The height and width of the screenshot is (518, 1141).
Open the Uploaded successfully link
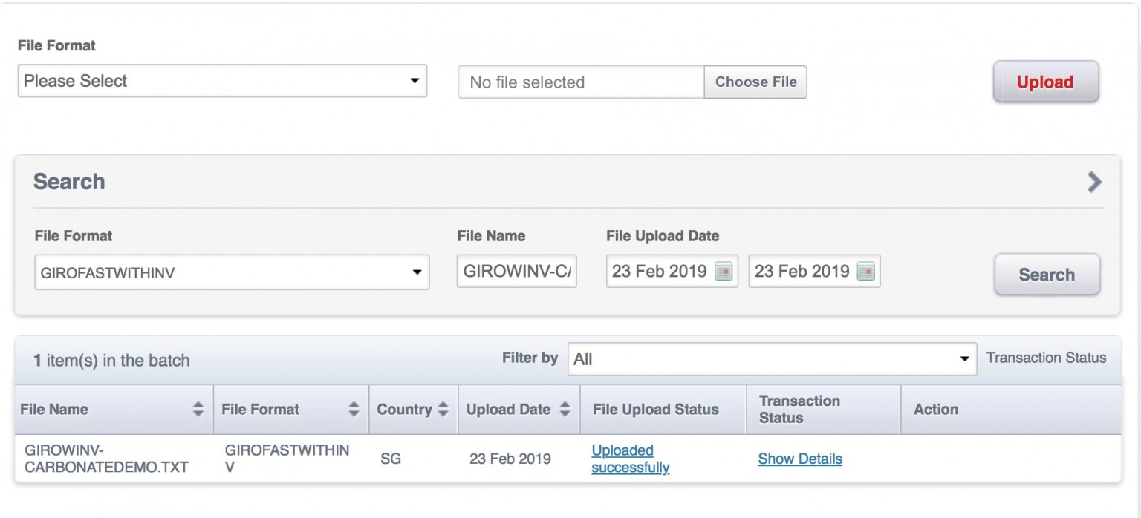point(630,459)
